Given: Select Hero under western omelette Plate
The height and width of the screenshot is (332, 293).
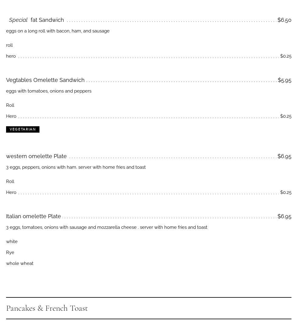Looking at the screenshot, I should (11, 192).
